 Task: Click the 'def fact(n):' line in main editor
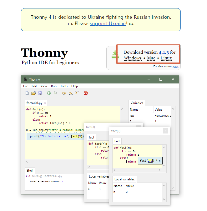[35, 110]
